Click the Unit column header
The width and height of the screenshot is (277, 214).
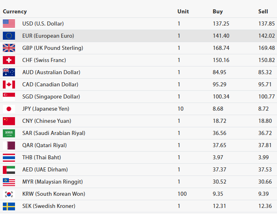[183, 11]
